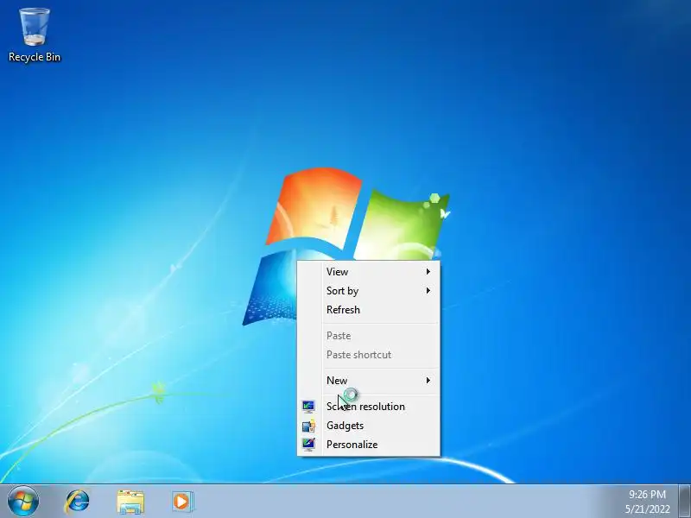The height and width of the screenshot is (518, 691).
Task: Expand the arrow beside View
Action: click(x=428, y=272)
